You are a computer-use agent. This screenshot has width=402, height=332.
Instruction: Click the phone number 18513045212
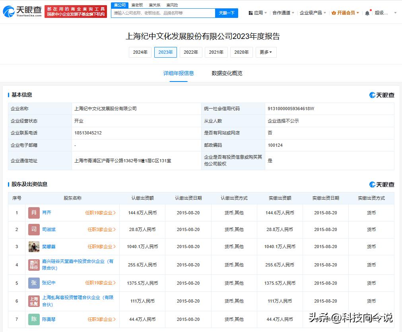pos(88,133)
